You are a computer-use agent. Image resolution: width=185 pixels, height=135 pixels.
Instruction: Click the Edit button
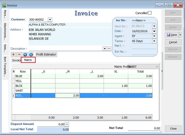173,20
